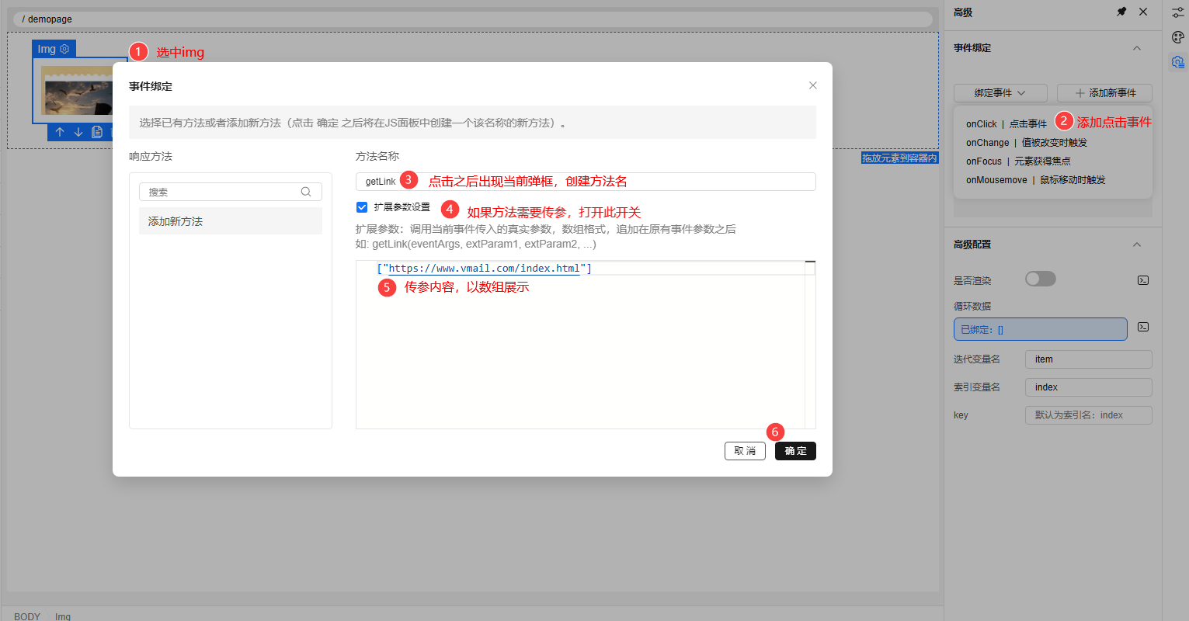Click the copy icon under the image
Screen dimensions: 1189x621
(x=97, y=132)
